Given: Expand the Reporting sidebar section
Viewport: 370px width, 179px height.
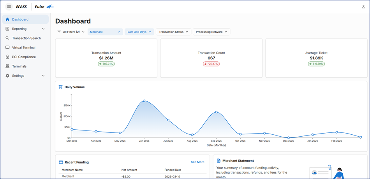Looking at the screenshot, I should coord(43,29).
